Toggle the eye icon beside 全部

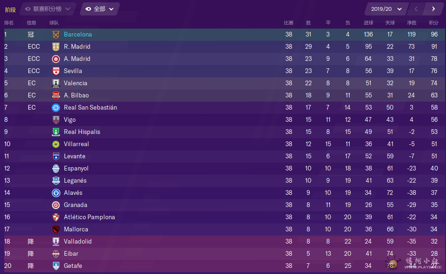88,9
